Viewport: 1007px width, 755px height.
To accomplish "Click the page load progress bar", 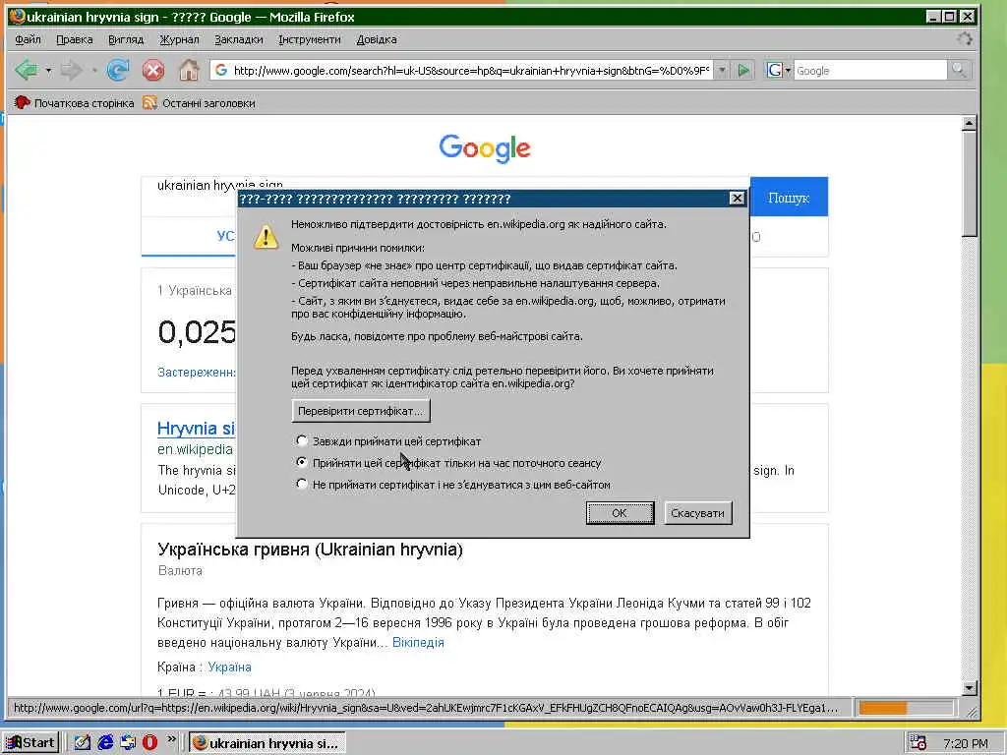I will [905, 708].
